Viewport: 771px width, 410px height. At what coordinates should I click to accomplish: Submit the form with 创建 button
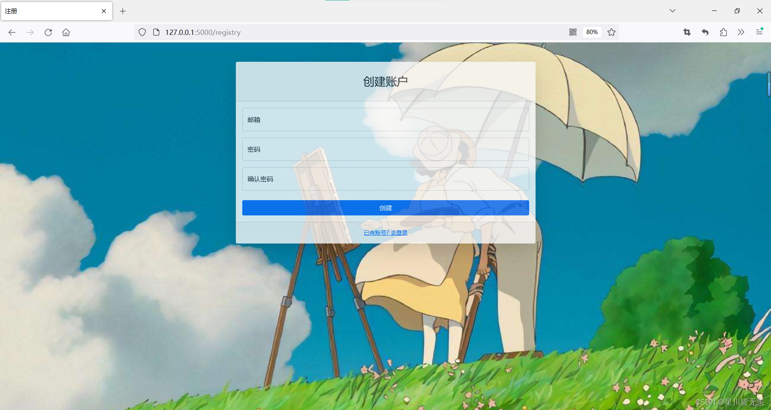click(x=385, y=208)
